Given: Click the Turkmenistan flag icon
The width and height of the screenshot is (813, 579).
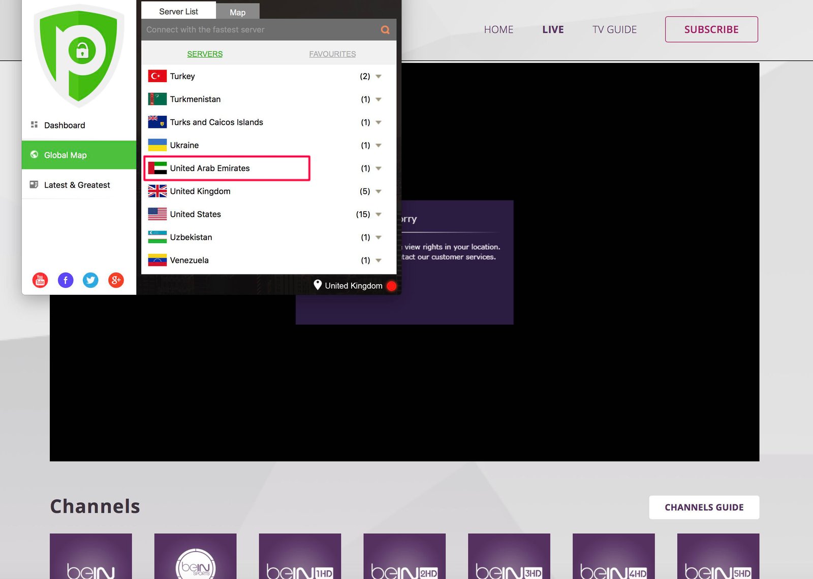Looking at the screenshot, I should click(158, 99).
